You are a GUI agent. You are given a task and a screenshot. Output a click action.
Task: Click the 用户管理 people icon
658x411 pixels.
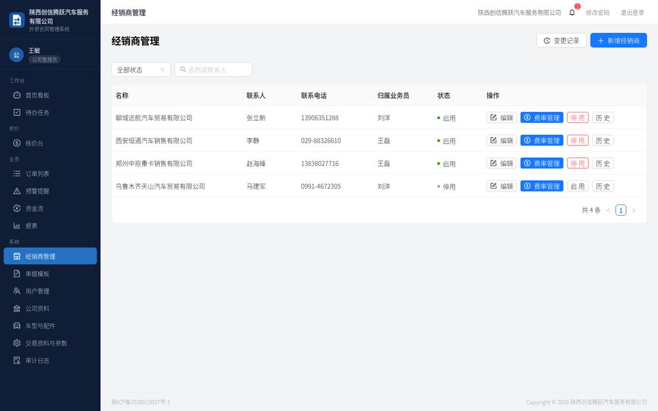[17, 291]
